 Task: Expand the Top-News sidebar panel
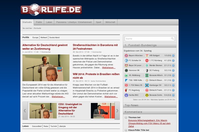pos(150,105)
